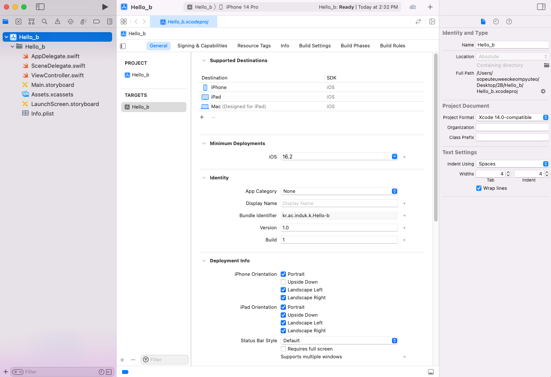551x377 pixels.
Task: Click the Version field
Action: 339,228
